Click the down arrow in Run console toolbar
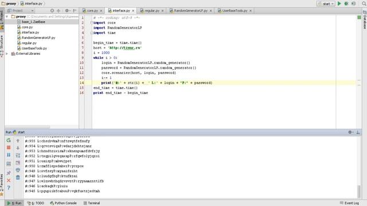 click(18, 148)
